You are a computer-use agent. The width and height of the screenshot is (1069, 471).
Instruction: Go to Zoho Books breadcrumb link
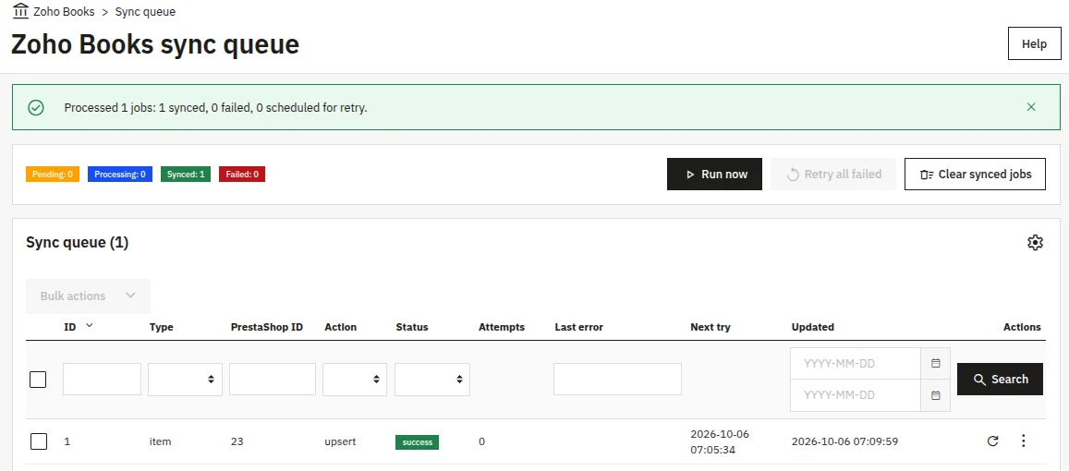click(x=64, y=12)
